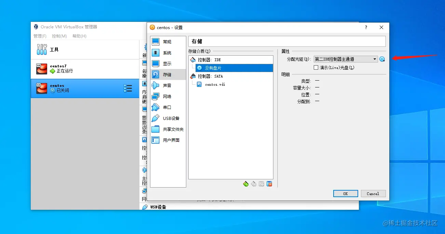Click the choose virtual optical disk icon
This screenshot has width=445, height=234.
click(382, 59)
